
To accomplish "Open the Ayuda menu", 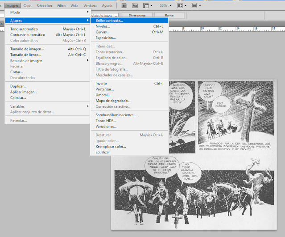I will 107,6.
